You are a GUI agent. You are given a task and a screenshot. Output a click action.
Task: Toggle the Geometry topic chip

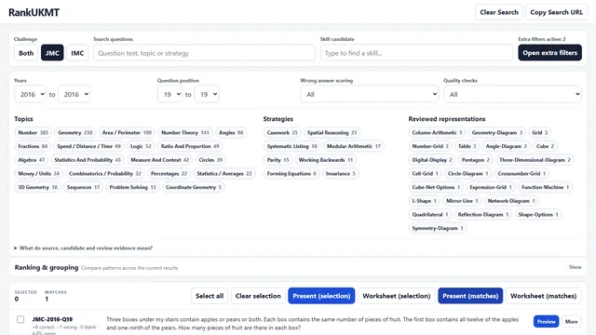74,132
